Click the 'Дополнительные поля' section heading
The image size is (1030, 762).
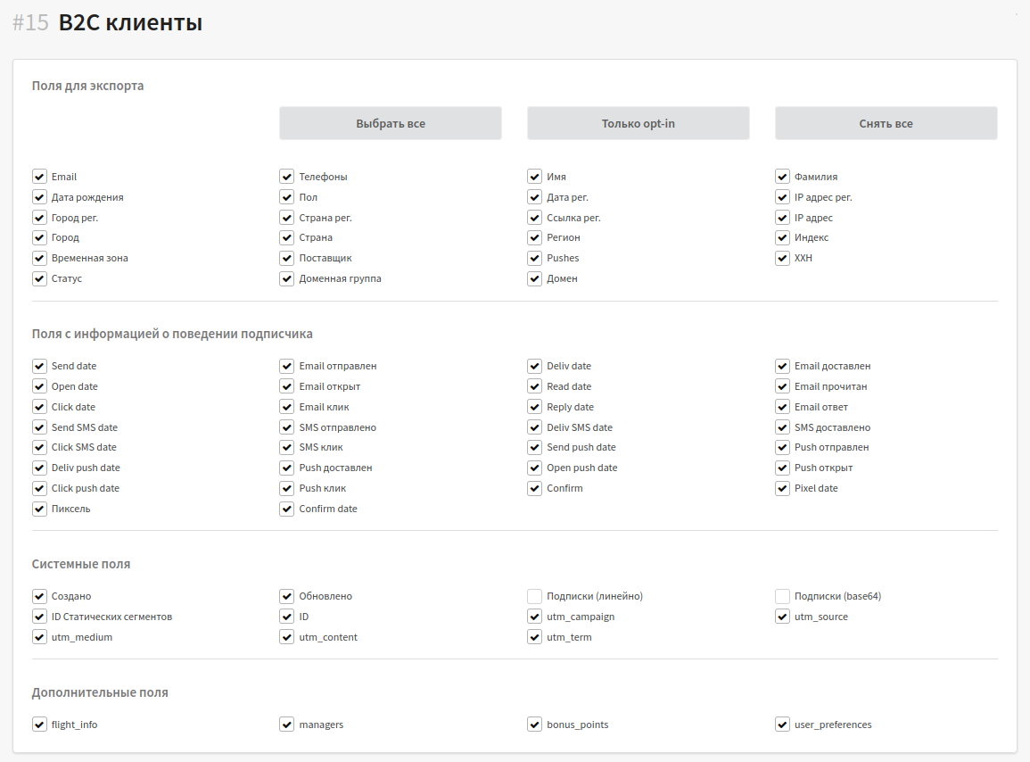coord(100,692)
